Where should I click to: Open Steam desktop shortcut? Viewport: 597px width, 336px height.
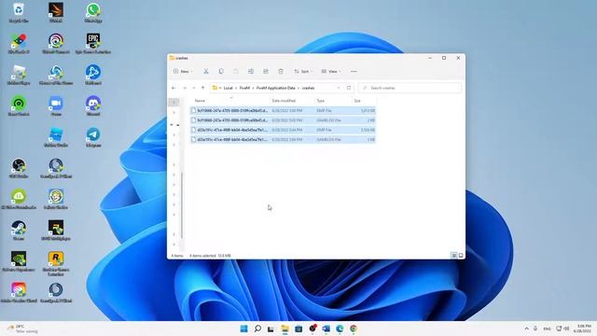[x=19, y=231]
